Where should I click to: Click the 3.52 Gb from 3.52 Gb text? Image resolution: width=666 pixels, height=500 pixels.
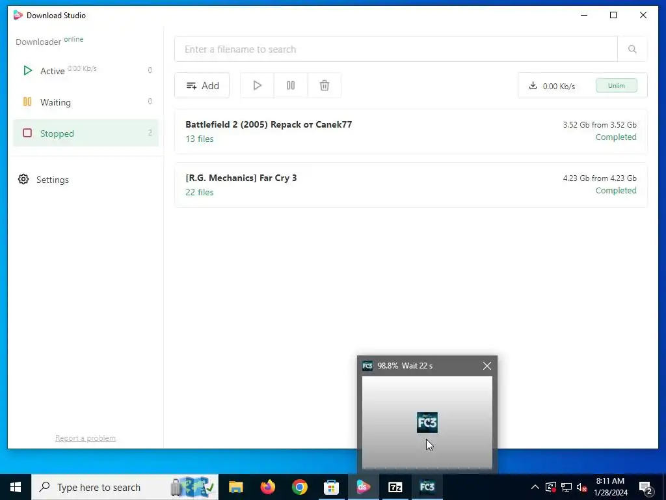pyautogui.click(x=600, y=124)
